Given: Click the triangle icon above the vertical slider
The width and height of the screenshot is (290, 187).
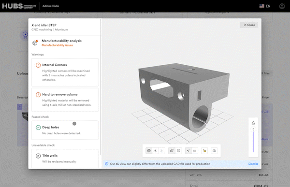Looking at the screenshot, I should (253, 123).
